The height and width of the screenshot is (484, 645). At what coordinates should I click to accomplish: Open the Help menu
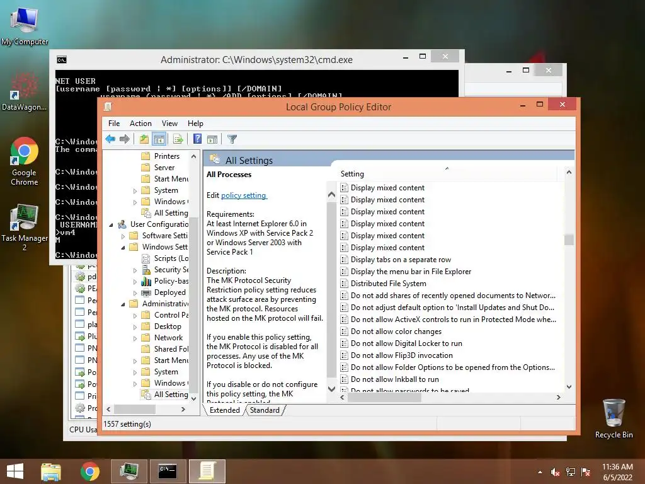pos(195,124)
